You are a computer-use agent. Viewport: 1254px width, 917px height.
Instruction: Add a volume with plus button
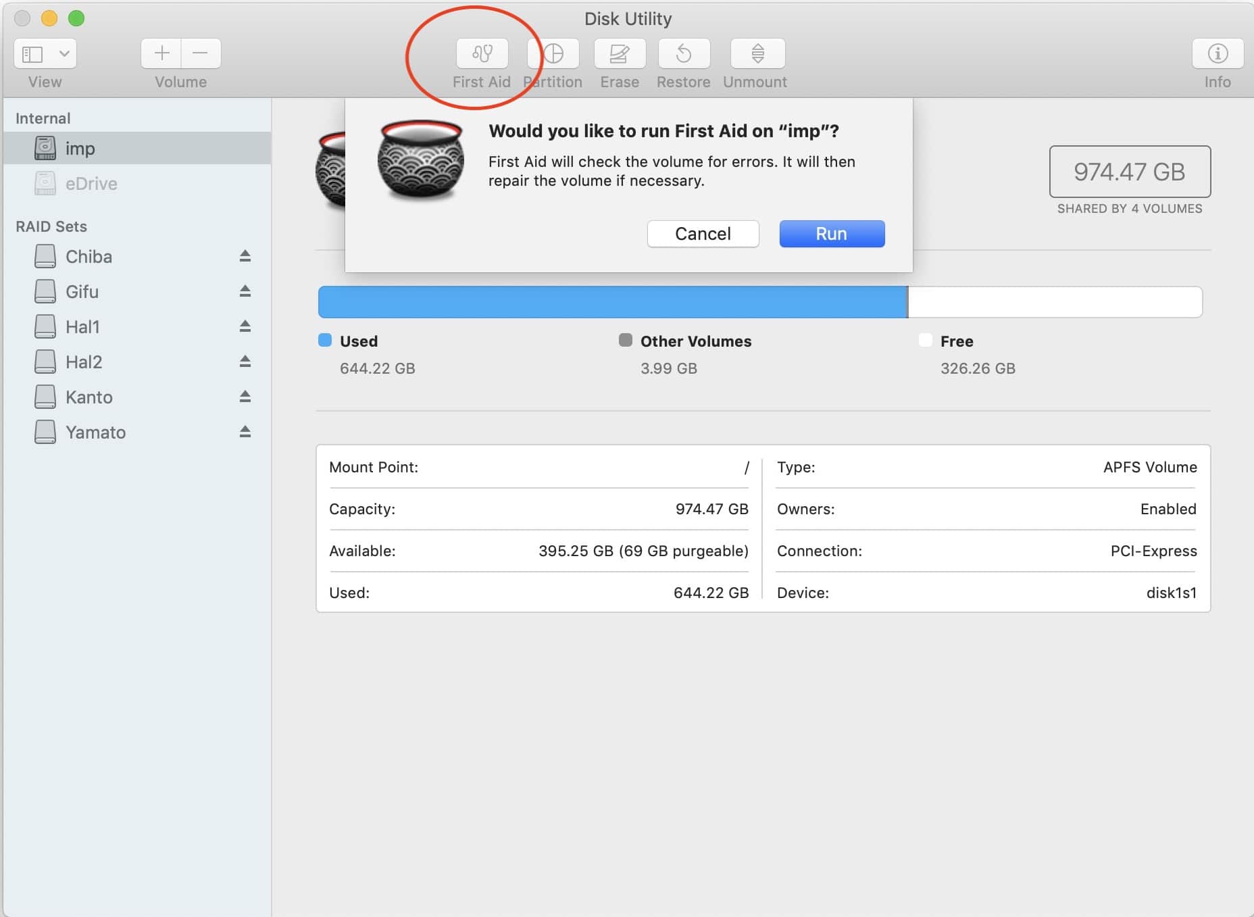[161, 53]
